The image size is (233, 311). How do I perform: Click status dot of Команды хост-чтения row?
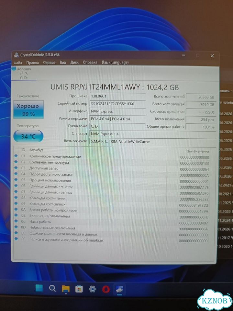[16, 198]
